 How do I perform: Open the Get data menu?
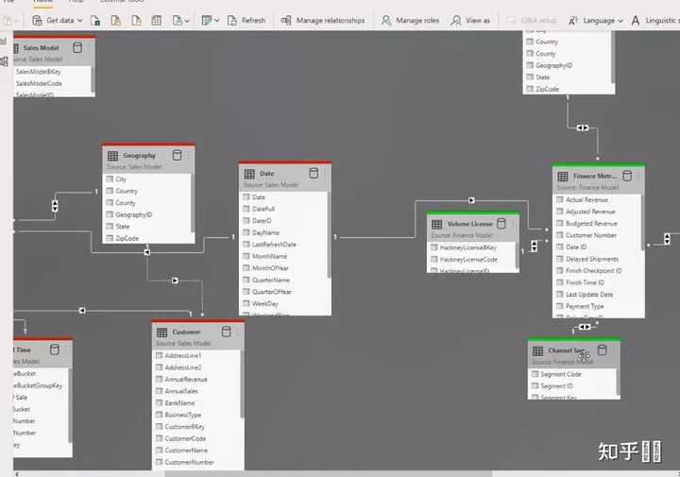[x=58, y=21]
